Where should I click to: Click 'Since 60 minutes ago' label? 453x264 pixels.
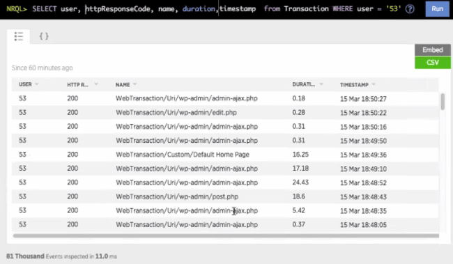[x=43, y=68]
